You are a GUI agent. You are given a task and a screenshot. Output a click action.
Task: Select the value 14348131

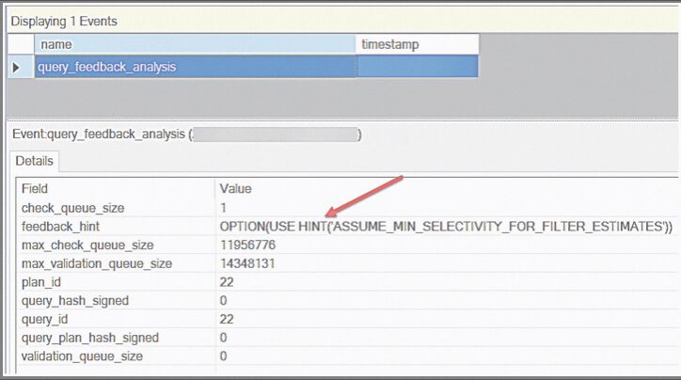pyautogui.click(x=247, y=263)
